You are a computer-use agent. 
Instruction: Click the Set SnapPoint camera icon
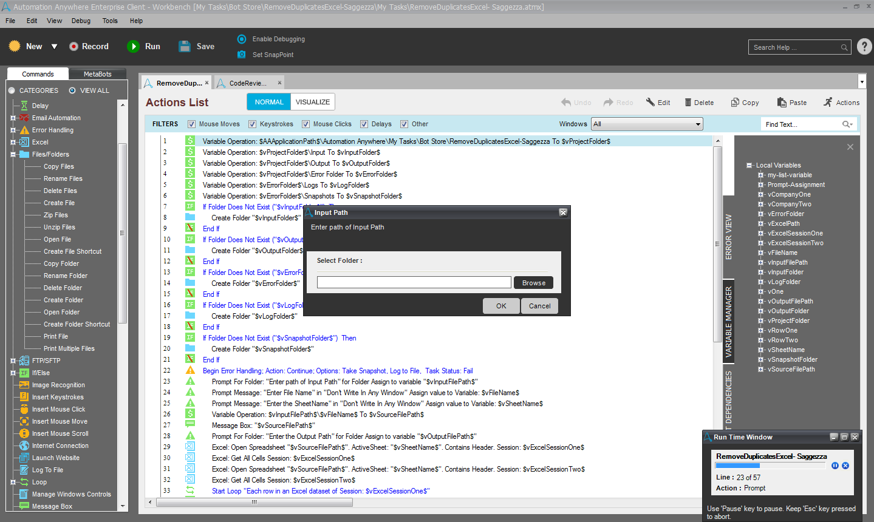pos(241,55)
